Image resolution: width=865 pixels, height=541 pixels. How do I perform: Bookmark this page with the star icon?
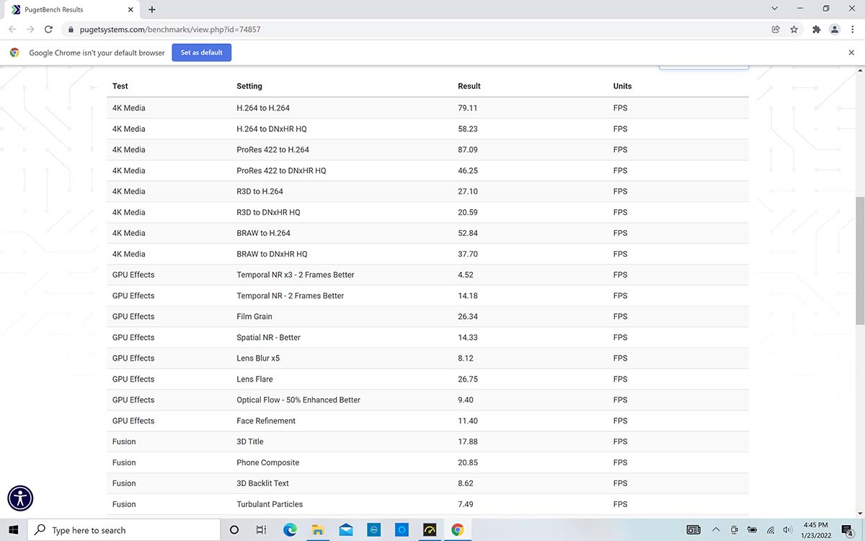tap(794, 30)
